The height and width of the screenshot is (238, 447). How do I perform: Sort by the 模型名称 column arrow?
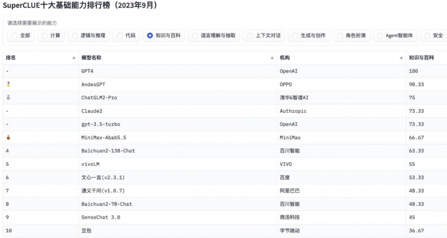tap(272, 58)
